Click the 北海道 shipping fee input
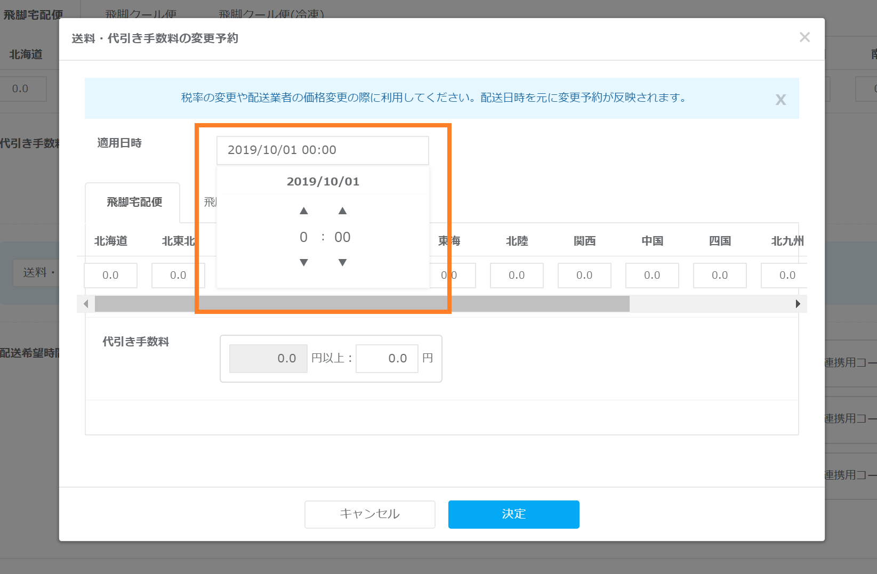Screen dimensions: 877x574 tap(110, 276)
